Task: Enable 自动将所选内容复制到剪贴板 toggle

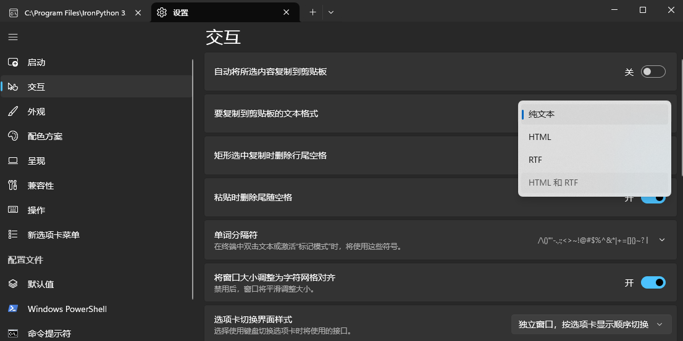Action: (653, 72)
